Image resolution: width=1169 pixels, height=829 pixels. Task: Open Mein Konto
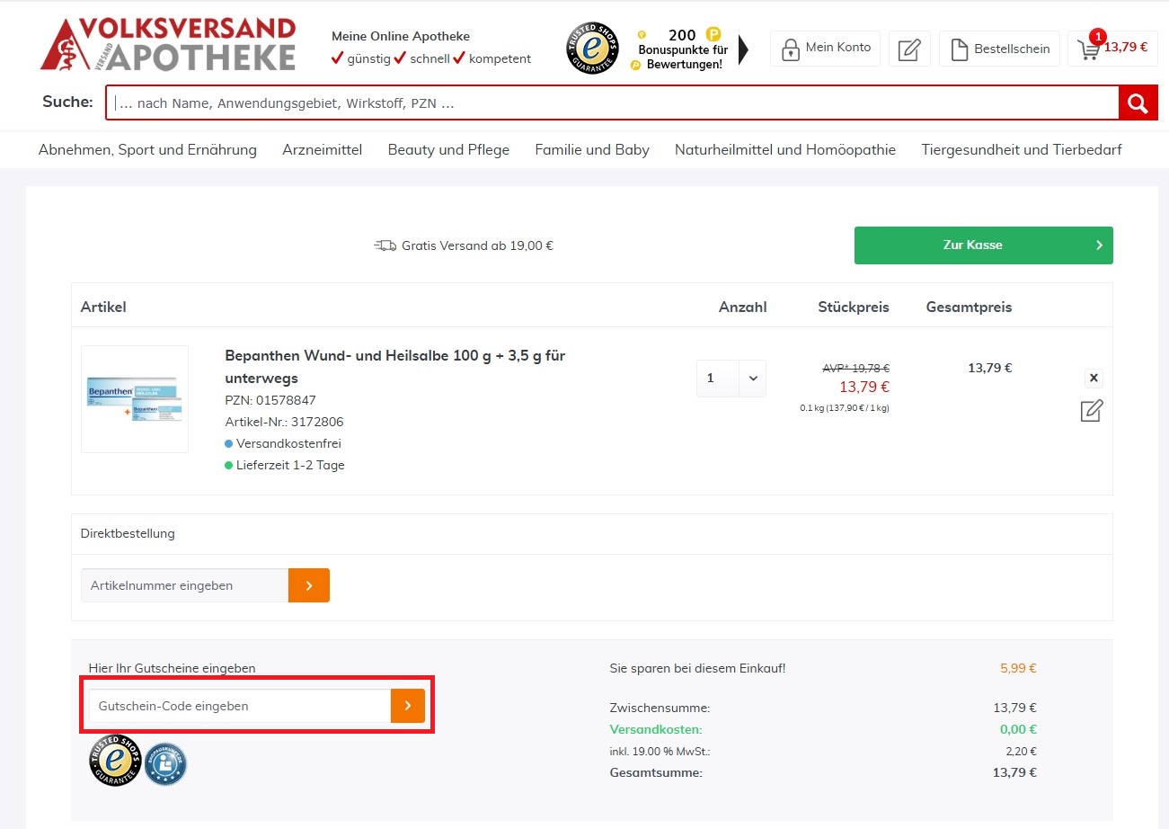[x=824, y=49]
